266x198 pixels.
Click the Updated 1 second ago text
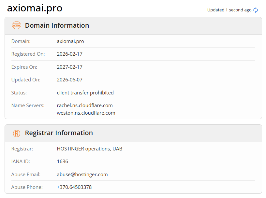pyautogui.click(x=229, y=10)
